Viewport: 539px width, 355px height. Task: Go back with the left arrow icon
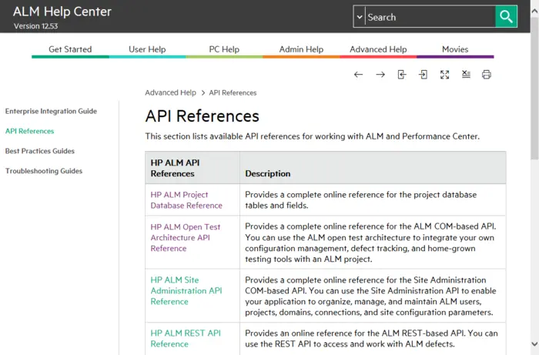click(358, 75)
